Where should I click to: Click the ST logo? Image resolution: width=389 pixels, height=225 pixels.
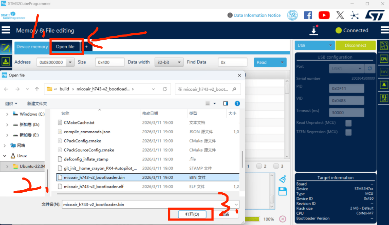tap(375, 15)
